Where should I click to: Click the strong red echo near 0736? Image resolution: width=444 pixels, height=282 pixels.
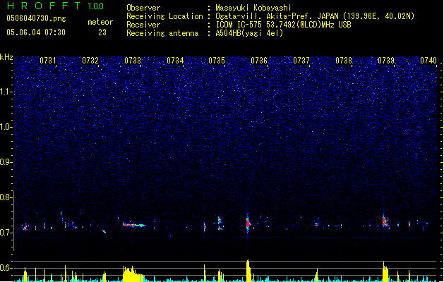248,223
